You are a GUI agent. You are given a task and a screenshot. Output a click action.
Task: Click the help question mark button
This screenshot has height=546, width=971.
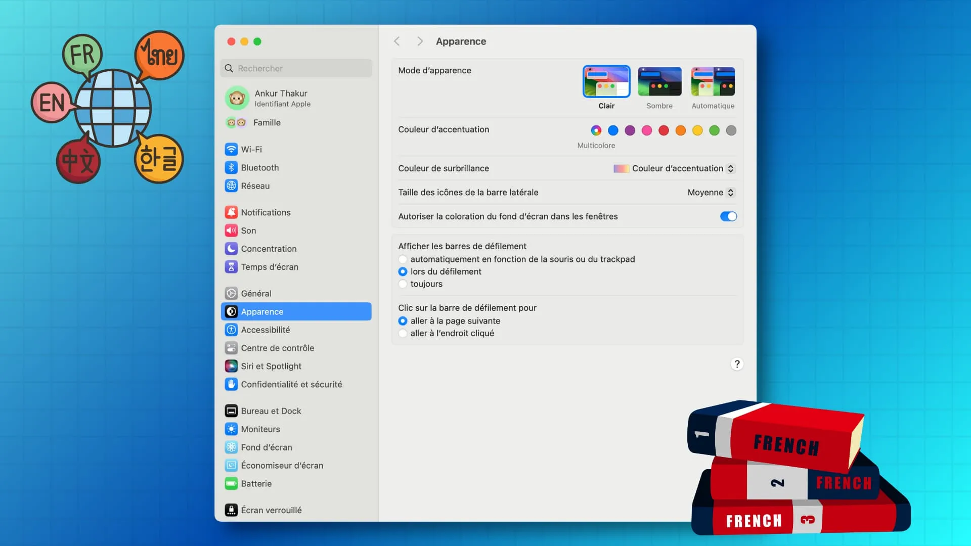coord(737,364)
